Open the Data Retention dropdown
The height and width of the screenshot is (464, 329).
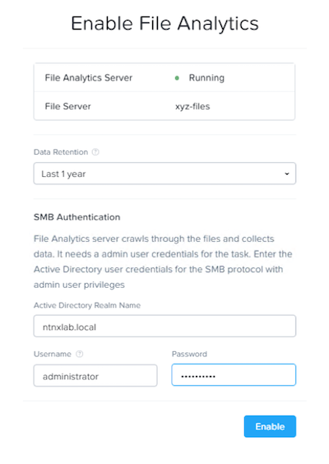pyautogui.click(x=164, y=174)
